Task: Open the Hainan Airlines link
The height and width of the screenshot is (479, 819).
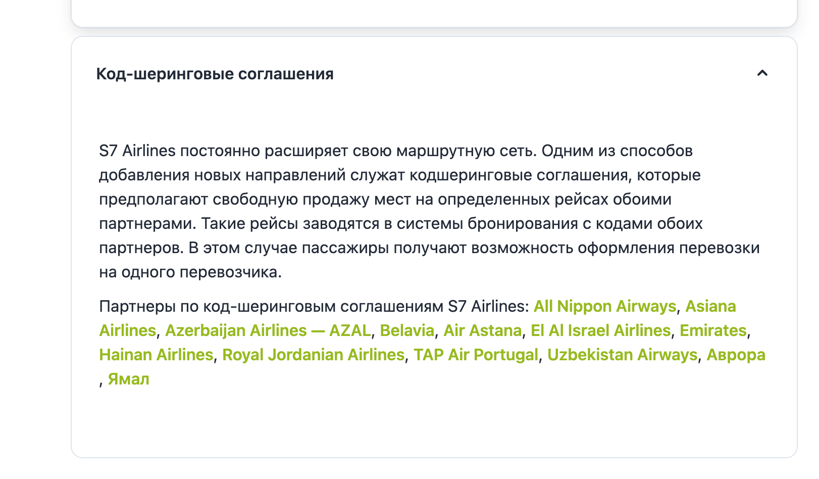Action: pos(156,355)
